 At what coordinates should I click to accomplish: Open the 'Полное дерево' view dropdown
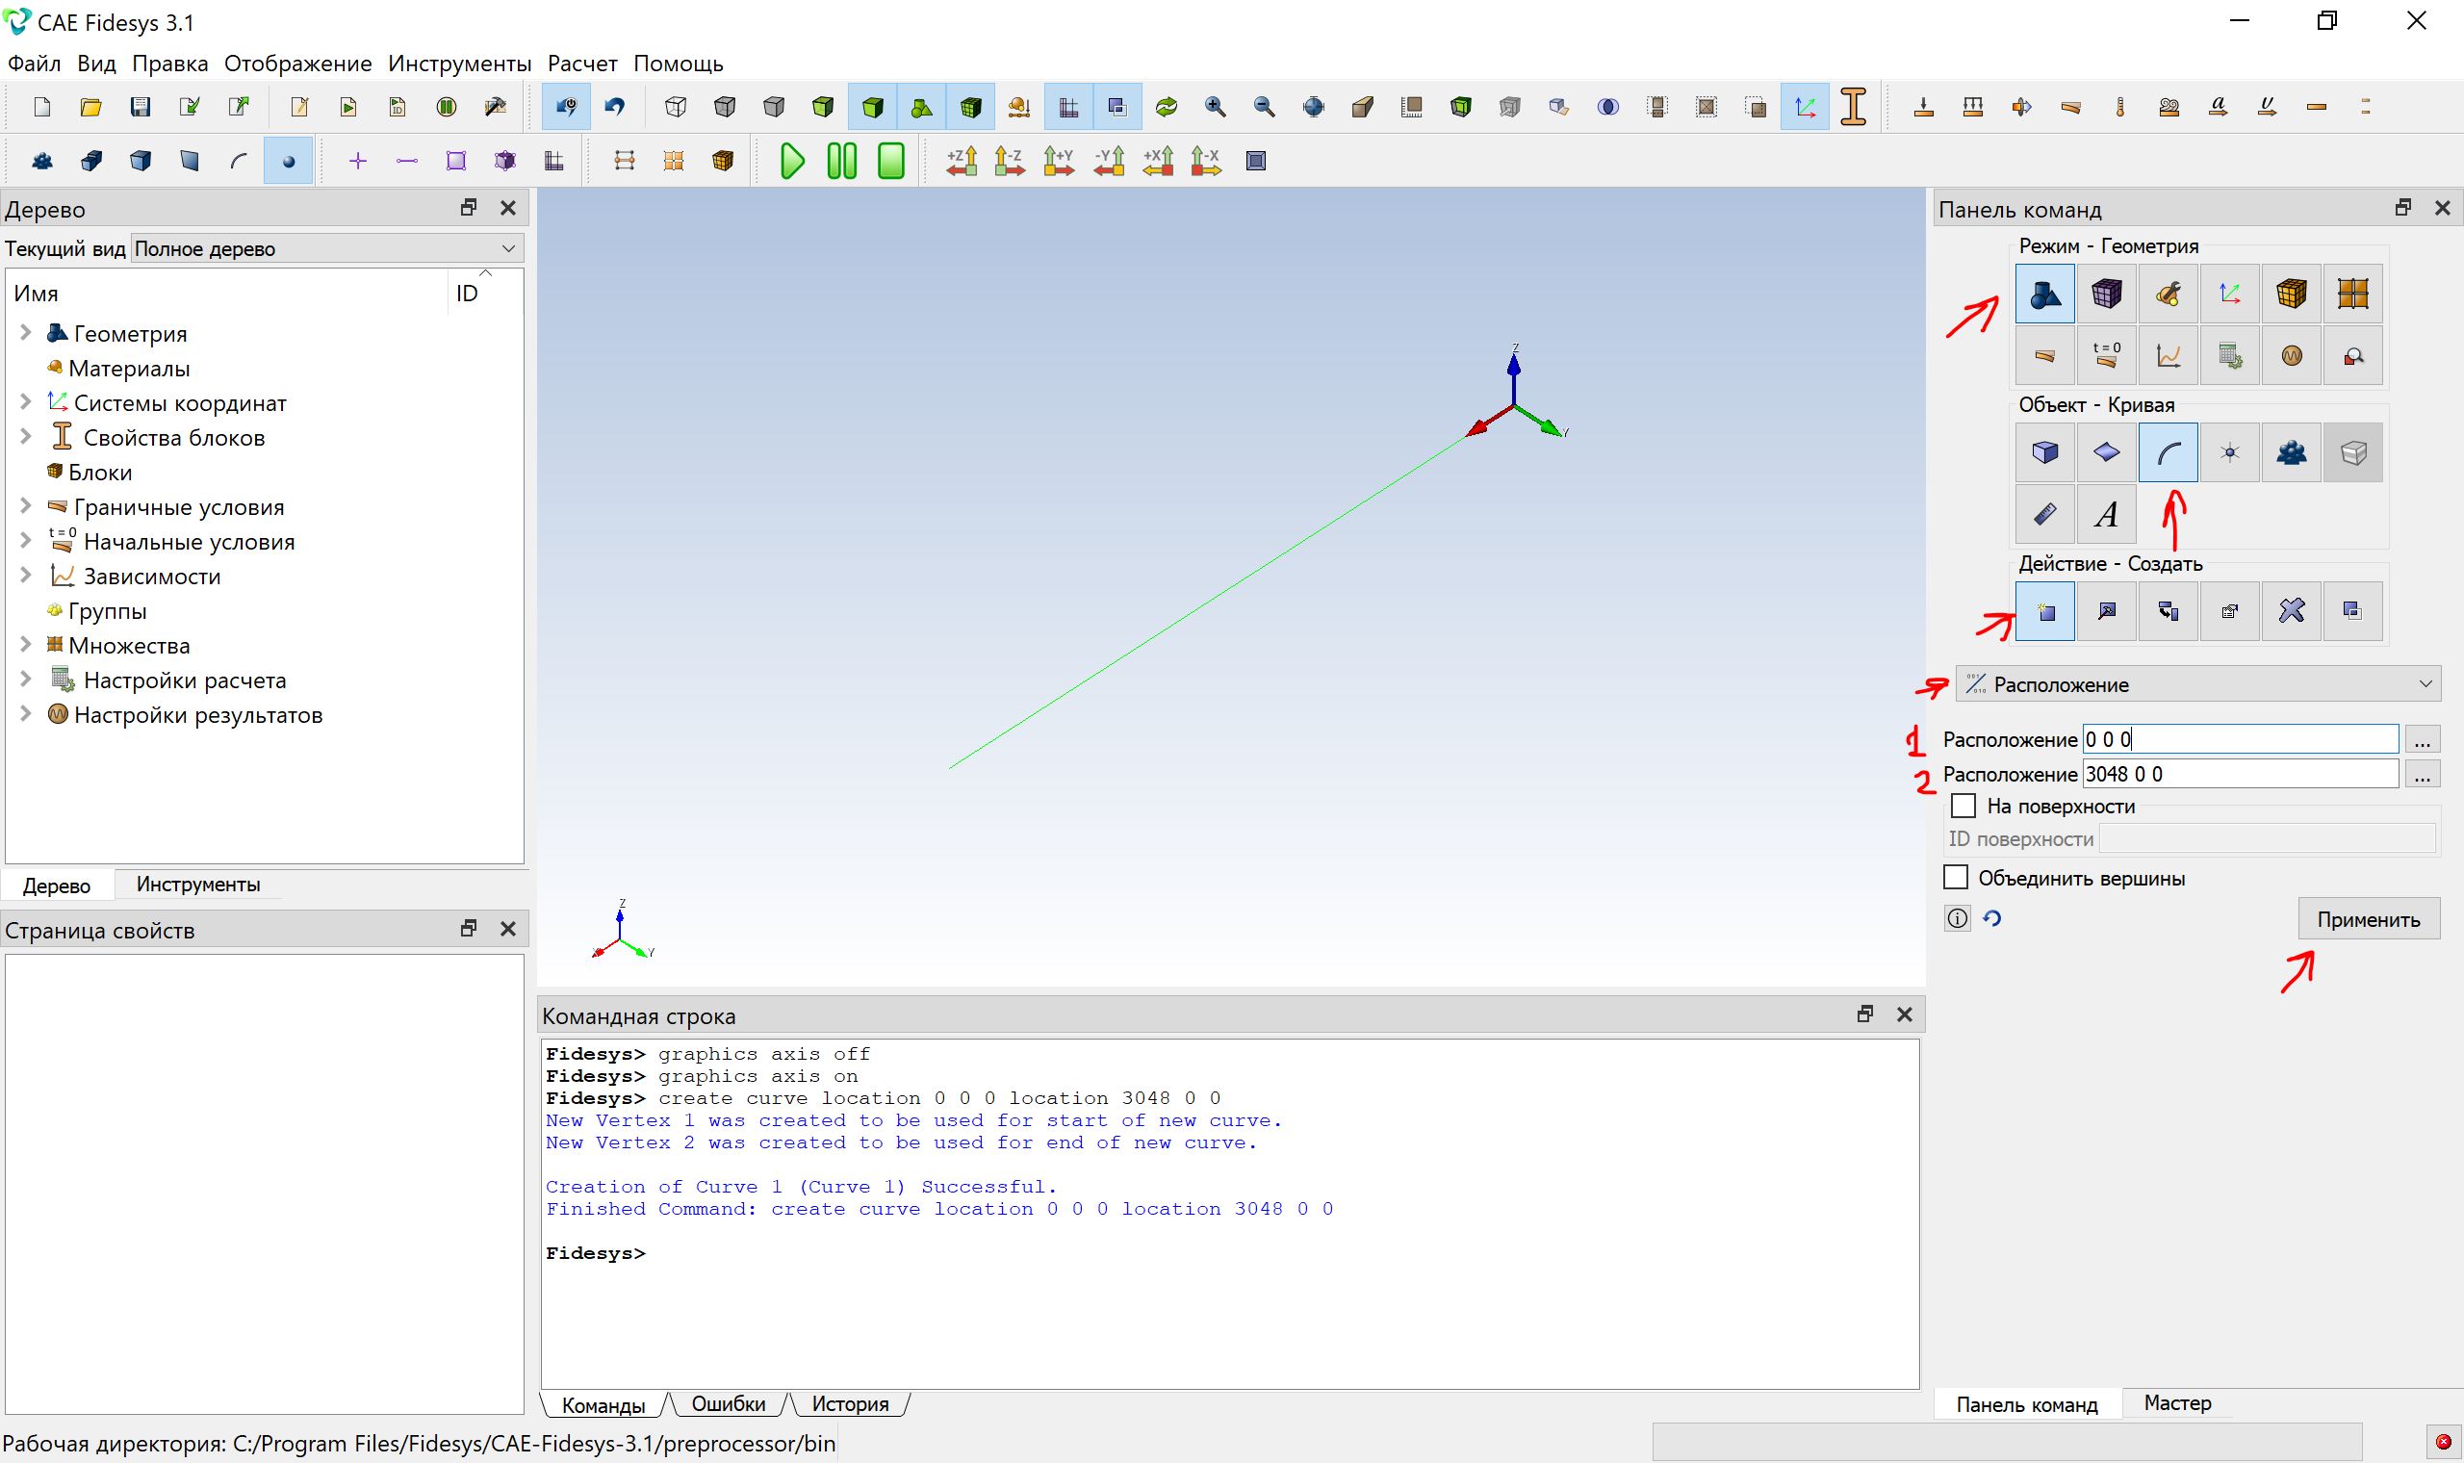pos(326,248)
